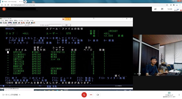Hang up the call with the red phone button
This screenshot has width=182, height=99.
point(91,95)
